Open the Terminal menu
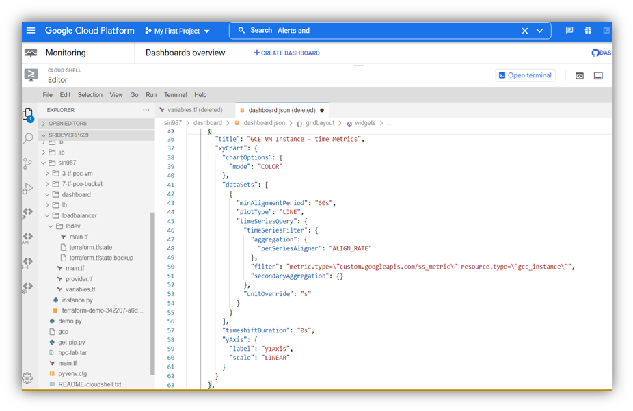633x411 pixels. click(175, 95)
